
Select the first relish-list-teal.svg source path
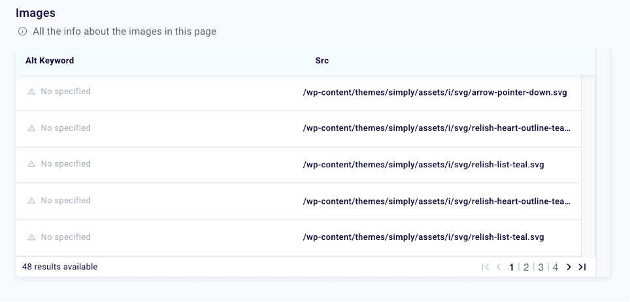(x=423, y=165)
